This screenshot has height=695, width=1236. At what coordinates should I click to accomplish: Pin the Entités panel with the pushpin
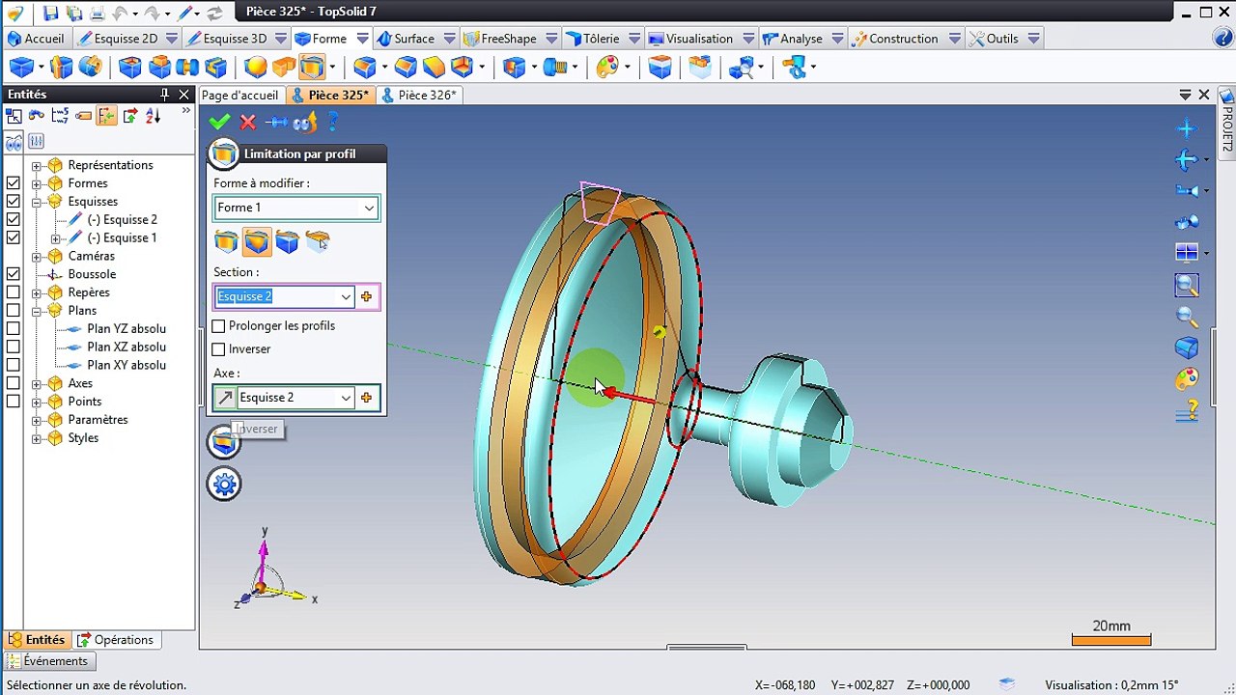(164, 95)
